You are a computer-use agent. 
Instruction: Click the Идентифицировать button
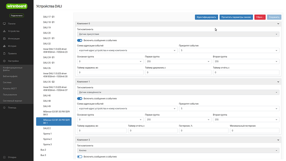coord(206,17)
